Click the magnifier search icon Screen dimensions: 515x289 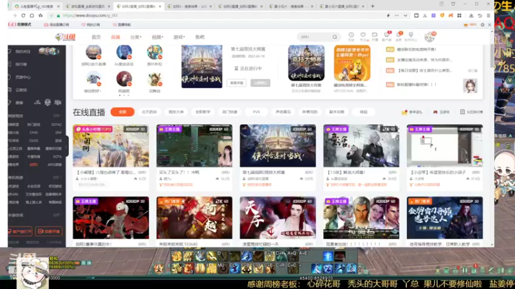[x=335, y=37]
